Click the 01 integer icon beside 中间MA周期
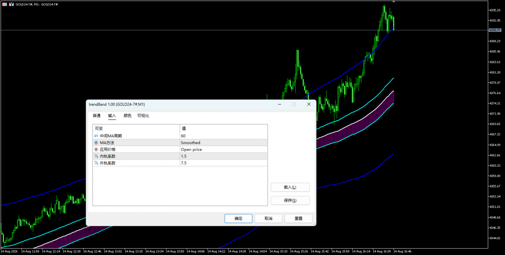Image resolution: width=505 pixels, height=255 pixels. click(96, 136)
